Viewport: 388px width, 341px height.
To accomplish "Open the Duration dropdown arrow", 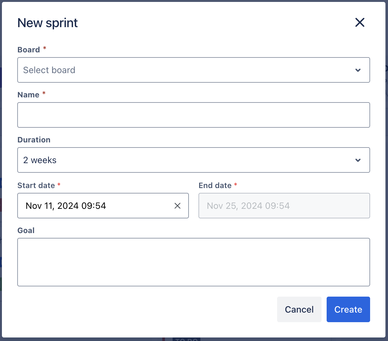I will point(358,160).
